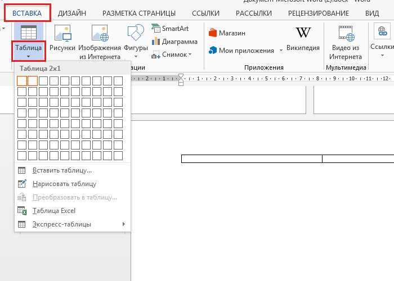Viewport: 394px width, 281px height.
Task: Select the 2x1 cell in table grid
Action: 33,81
